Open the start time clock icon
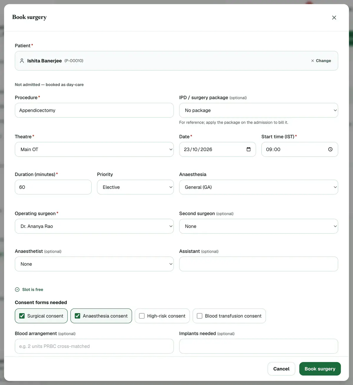Screen dimensions: 353x385 (330, 149)
